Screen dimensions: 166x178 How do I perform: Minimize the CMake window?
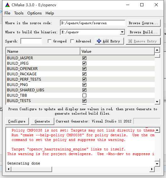[128, 5]
